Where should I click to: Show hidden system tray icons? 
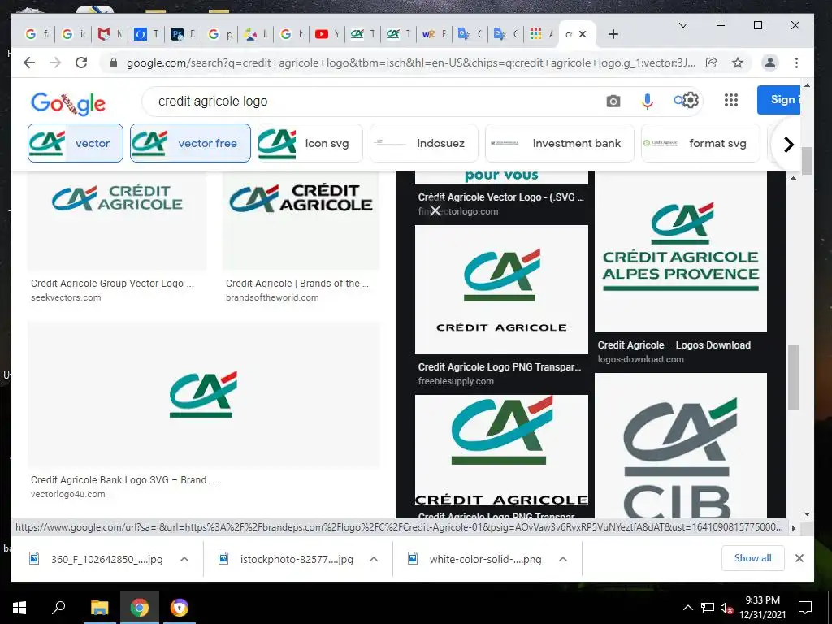[687, 608]
